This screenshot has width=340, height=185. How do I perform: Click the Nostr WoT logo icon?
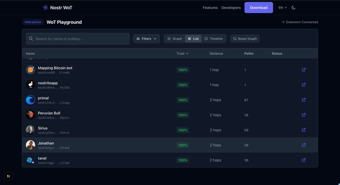point(45,7)
